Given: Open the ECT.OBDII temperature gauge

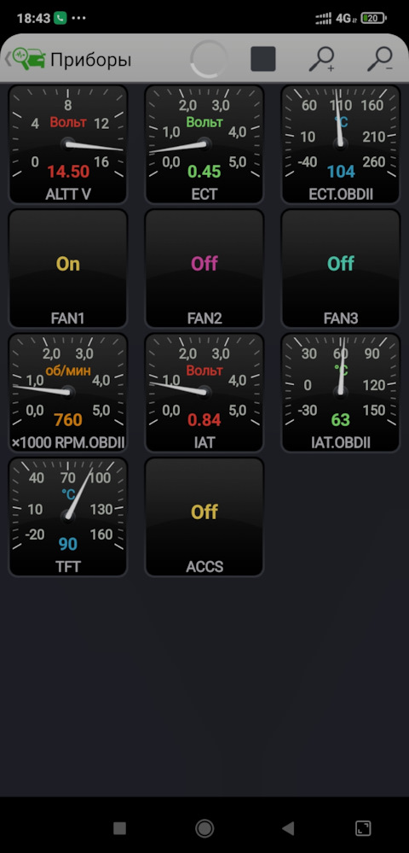Looking at the screenshot, I should [x=341, y=144].
